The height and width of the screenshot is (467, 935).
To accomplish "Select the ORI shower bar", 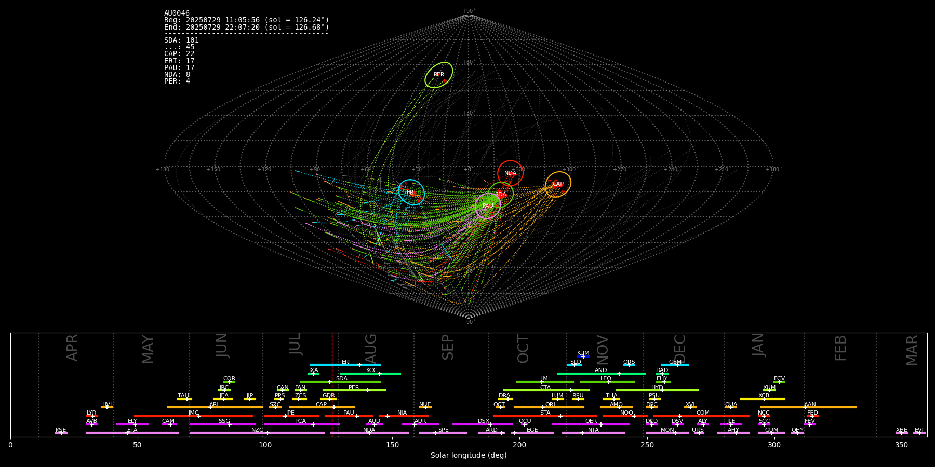I will pyautogui.click(x=549, y=407).
